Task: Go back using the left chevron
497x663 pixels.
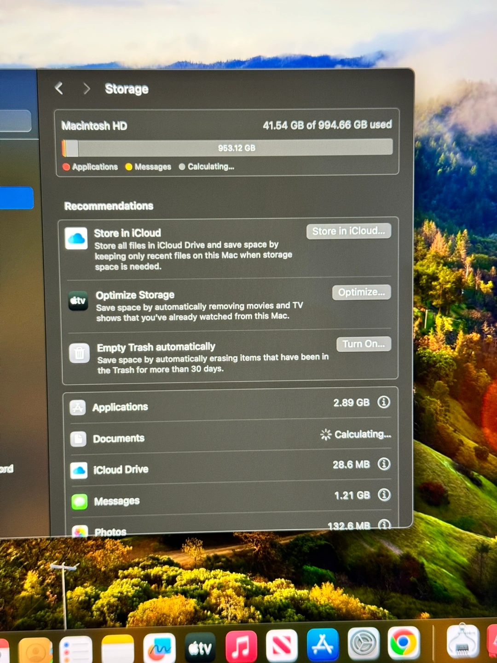Action: [59, 88]
